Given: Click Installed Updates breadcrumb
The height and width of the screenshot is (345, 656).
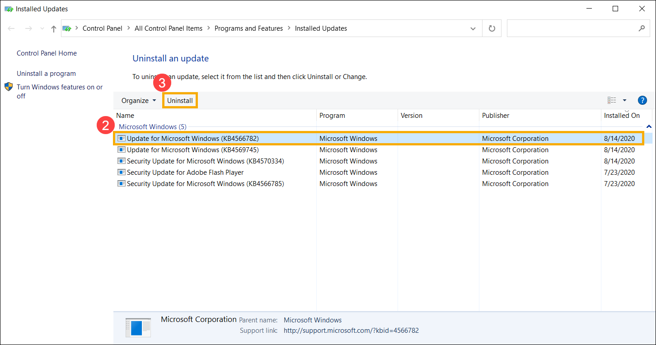Looking at the screenshot, I should click(321, 28).
